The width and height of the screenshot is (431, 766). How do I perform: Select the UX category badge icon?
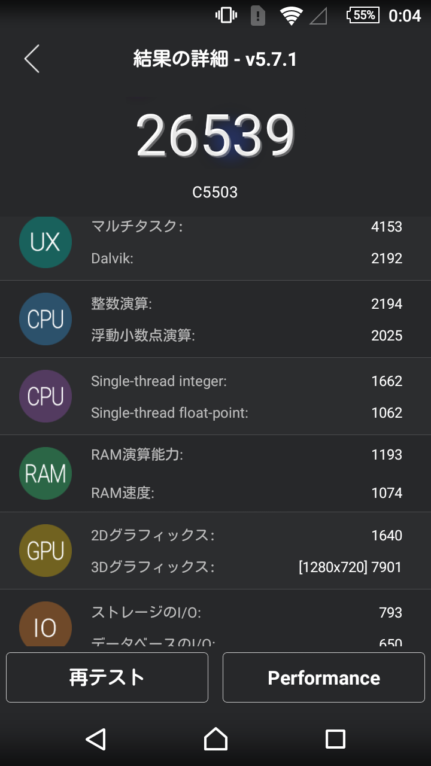pos(45,242)
